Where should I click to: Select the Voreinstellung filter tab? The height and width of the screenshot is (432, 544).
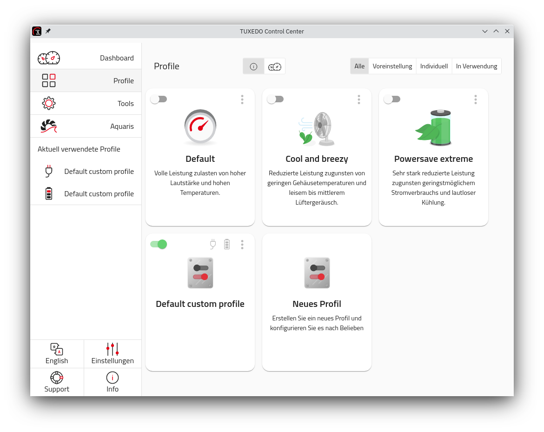(x=392, y=66)
